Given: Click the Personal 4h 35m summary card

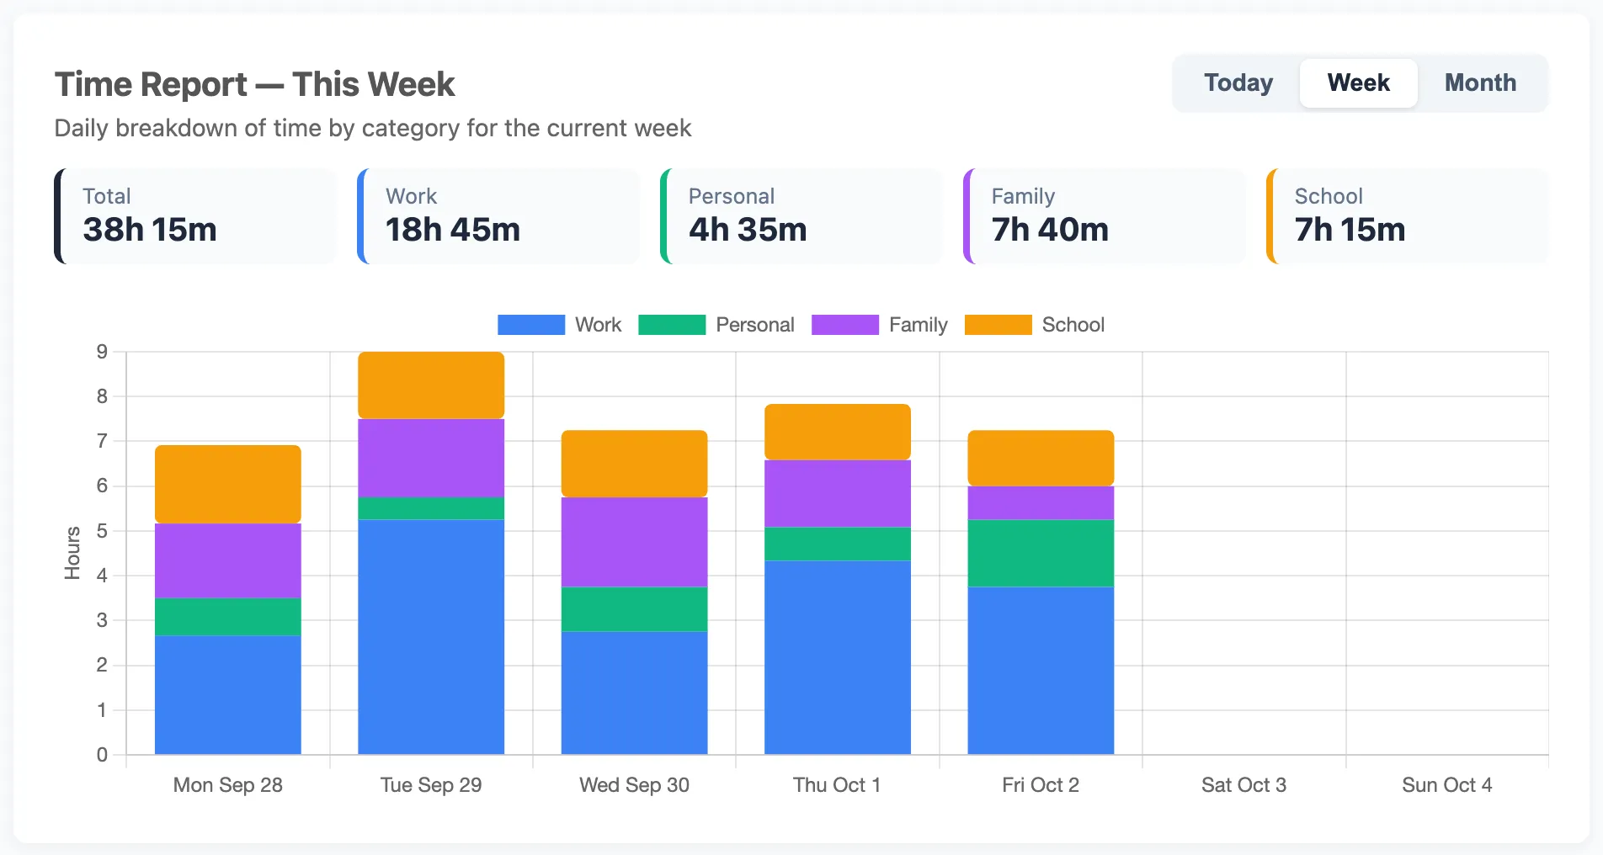Looking at the screenshot, I should point(801,216).
